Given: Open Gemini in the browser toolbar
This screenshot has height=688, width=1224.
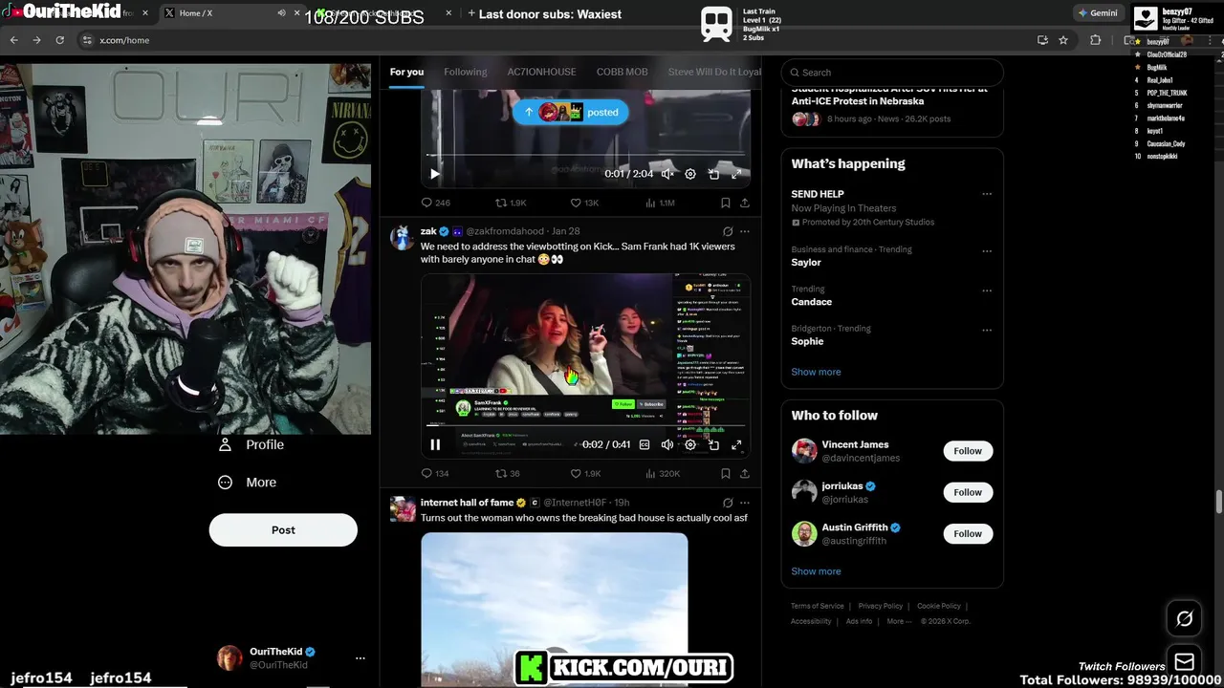Looking at the screenshot, I should coord(1097,13).
